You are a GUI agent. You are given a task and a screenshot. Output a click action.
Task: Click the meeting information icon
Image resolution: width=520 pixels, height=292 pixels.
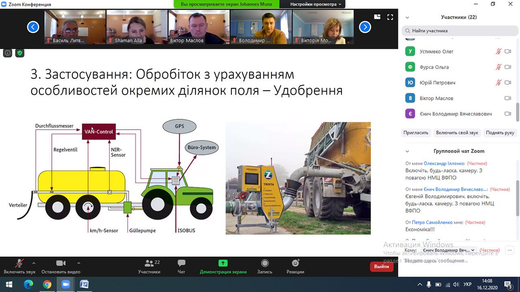pyautogui.click(x=7, y=53)
